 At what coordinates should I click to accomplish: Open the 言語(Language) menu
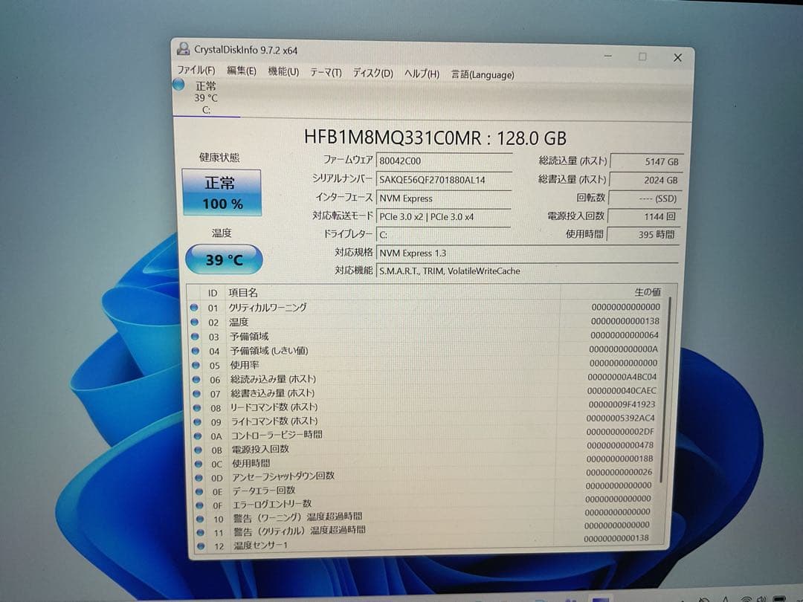tap(483, 74)
